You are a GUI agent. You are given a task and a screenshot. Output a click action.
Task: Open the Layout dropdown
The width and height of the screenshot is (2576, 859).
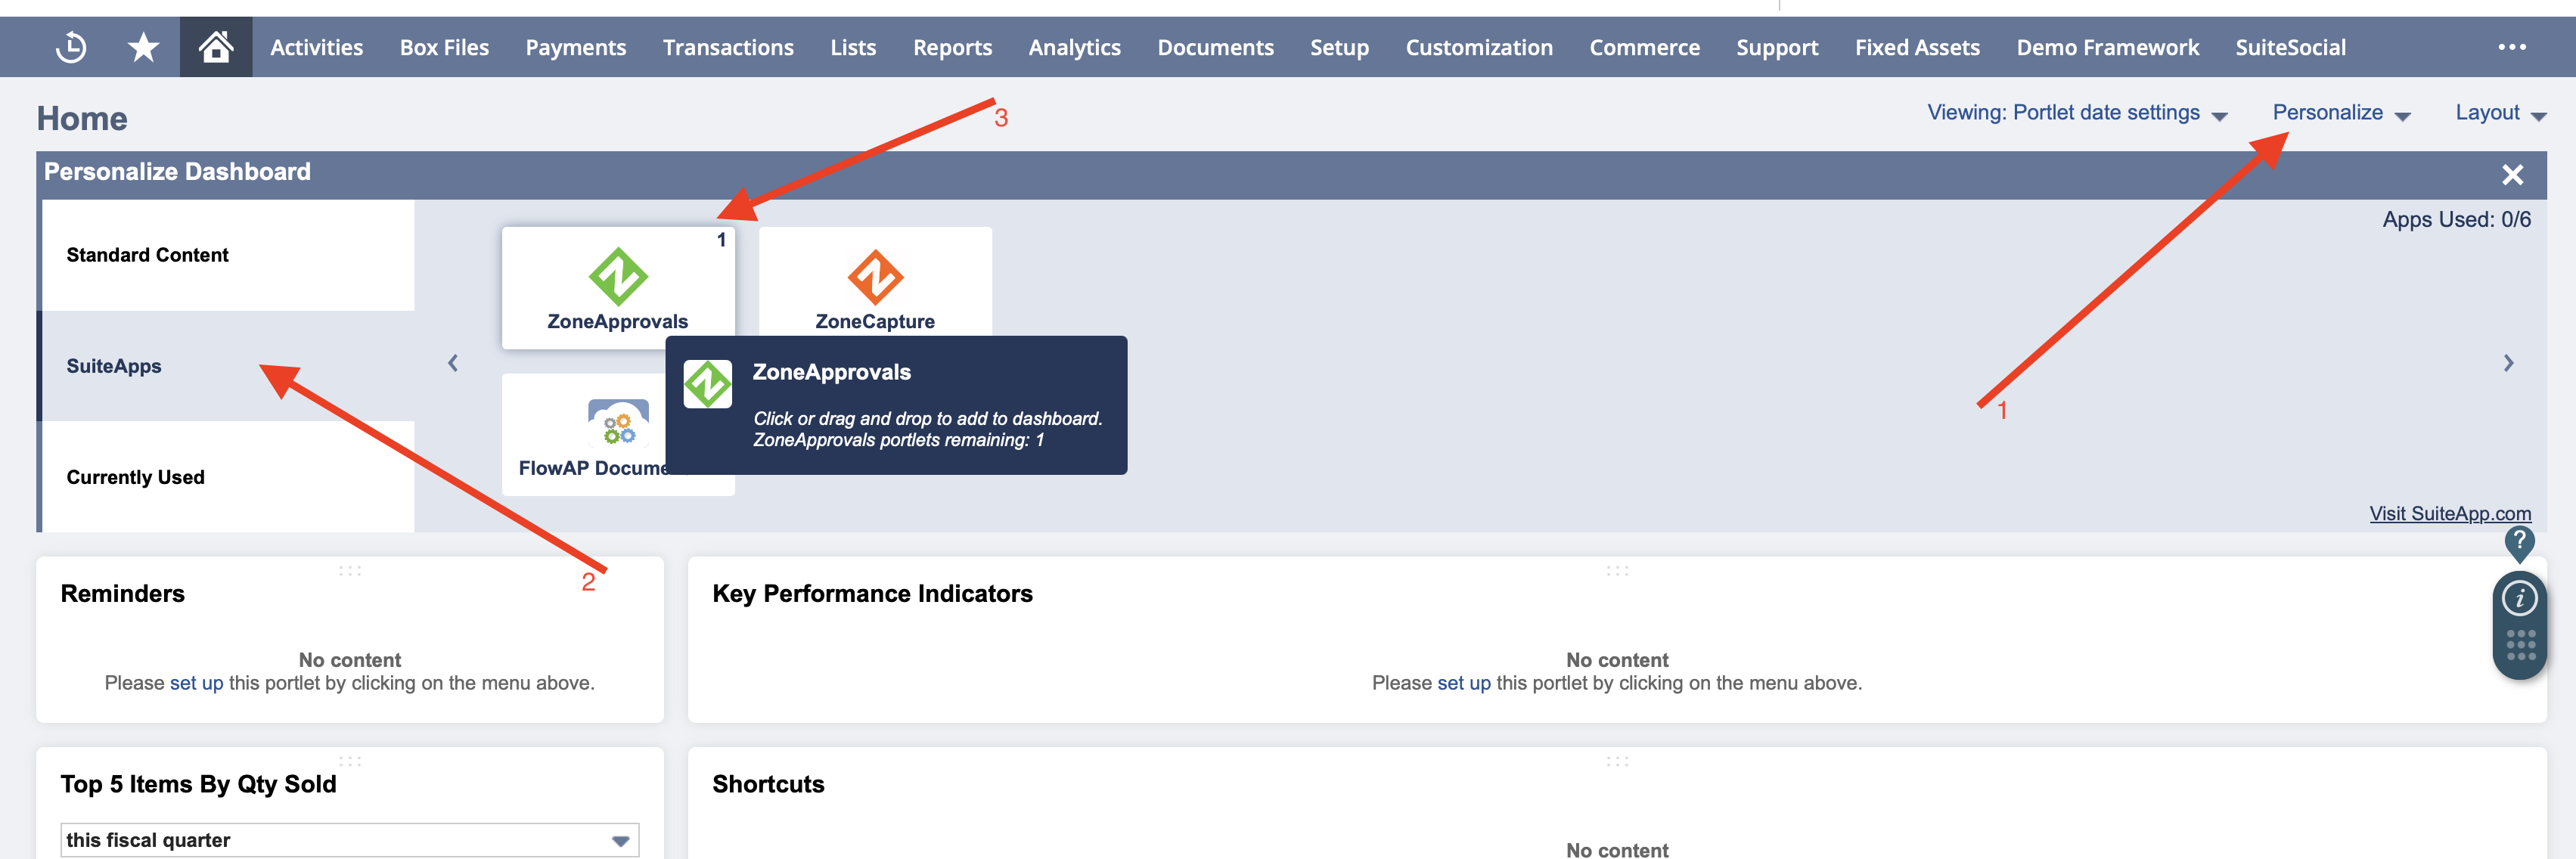point(2500,113)
